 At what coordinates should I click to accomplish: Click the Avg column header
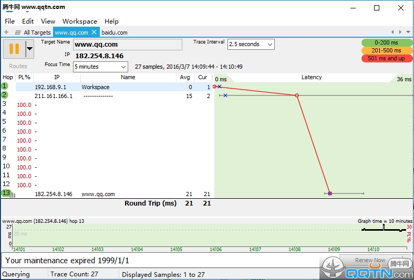pyautogui.click(x=185, y=77)
